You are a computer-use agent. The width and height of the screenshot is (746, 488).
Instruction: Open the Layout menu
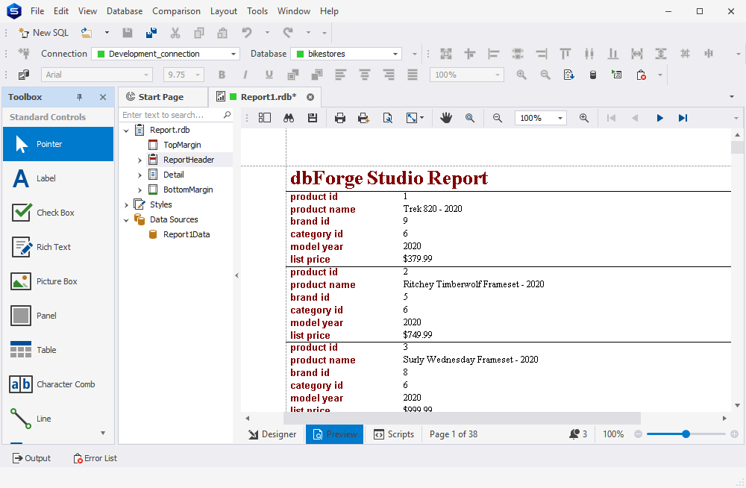(223, 11)
